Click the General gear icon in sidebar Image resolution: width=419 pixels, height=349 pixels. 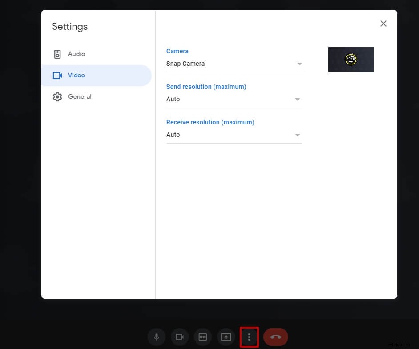57,96
